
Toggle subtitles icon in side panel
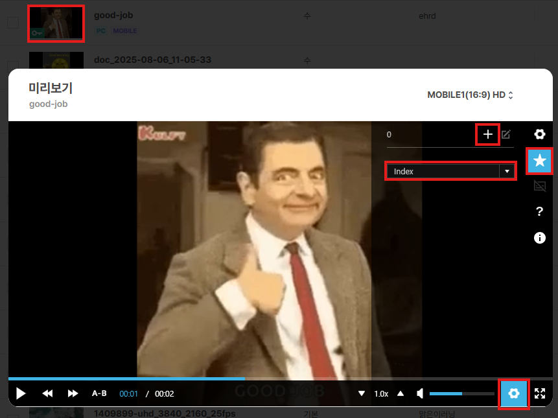540,186
